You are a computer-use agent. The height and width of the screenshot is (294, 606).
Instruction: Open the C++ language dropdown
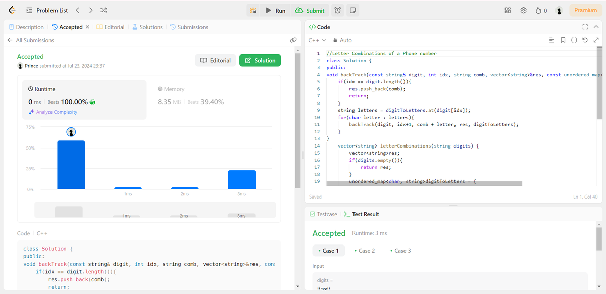coord(317,40)
